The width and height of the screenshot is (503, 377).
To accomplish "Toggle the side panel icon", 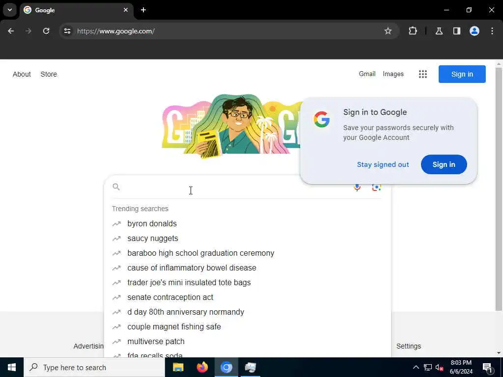I will (x=457, y=31).
